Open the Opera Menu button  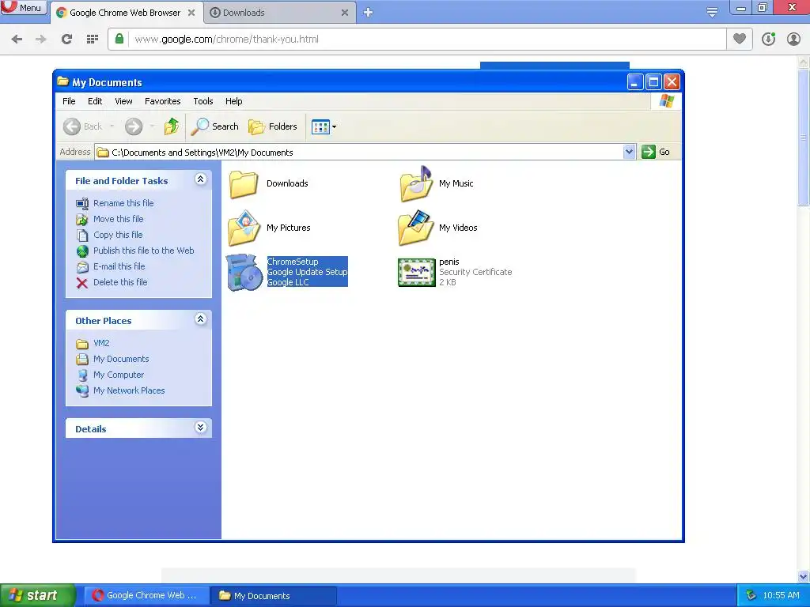click(23, 8)
